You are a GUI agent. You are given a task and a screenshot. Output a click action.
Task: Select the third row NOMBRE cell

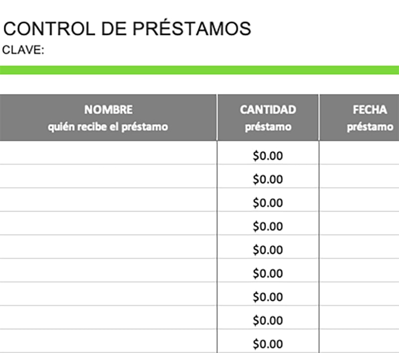(108, 200)
